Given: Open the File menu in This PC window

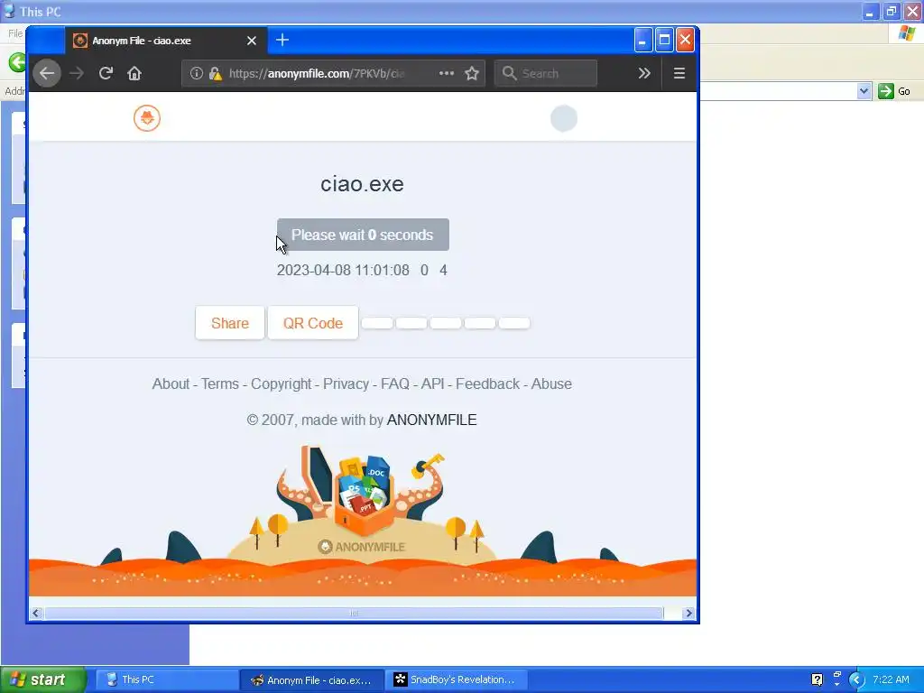Looking at the screenshot, I should click(x=15, y=33).
